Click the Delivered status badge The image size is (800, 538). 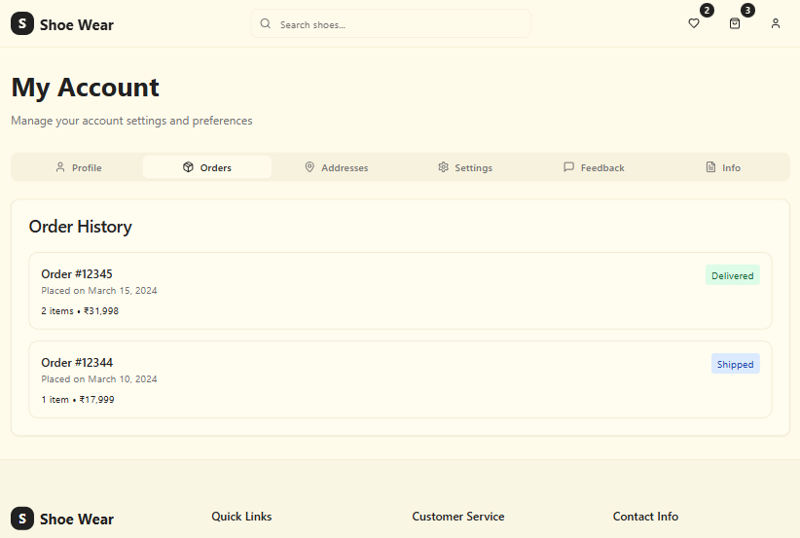coord(732,275)
